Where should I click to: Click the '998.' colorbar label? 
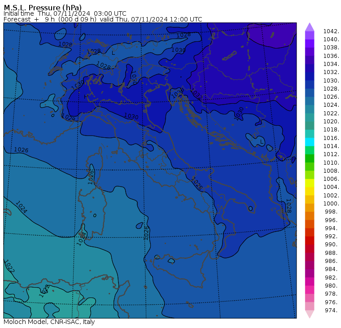pos(332,211)
